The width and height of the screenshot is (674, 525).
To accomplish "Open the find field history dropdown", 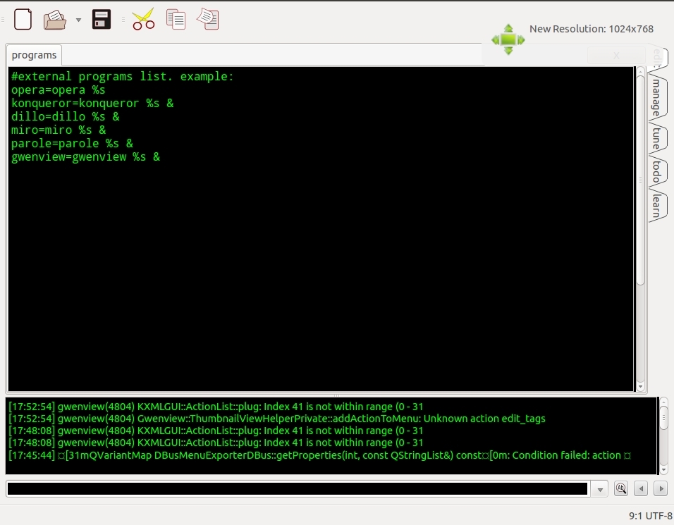I will click(x=600, y=489).
